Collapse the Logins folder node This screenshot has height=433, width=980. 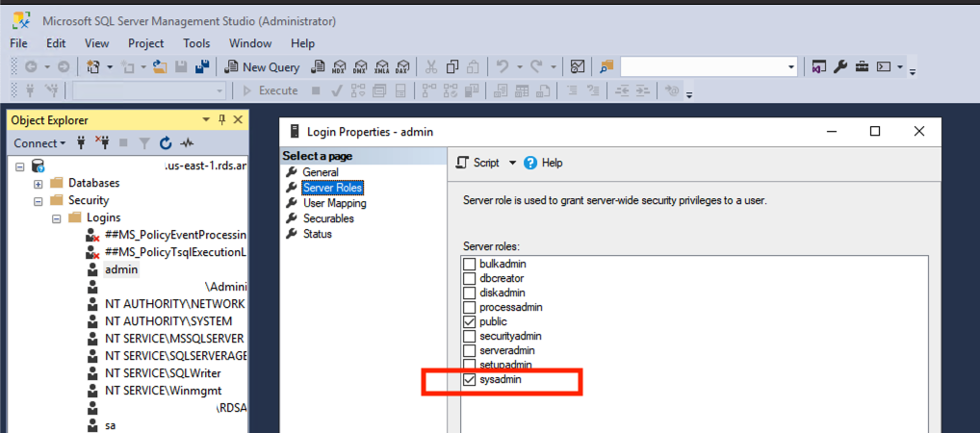click(x=56, y=218)
